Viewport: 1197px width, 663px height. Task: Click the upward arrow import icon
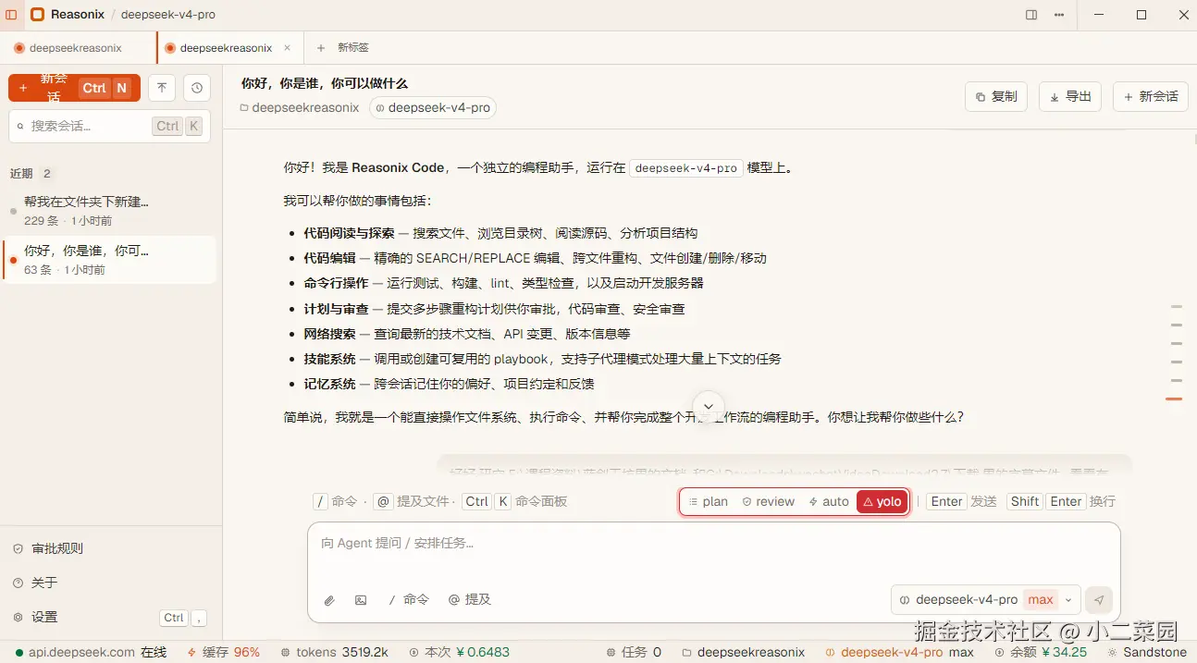click(162, 88)
